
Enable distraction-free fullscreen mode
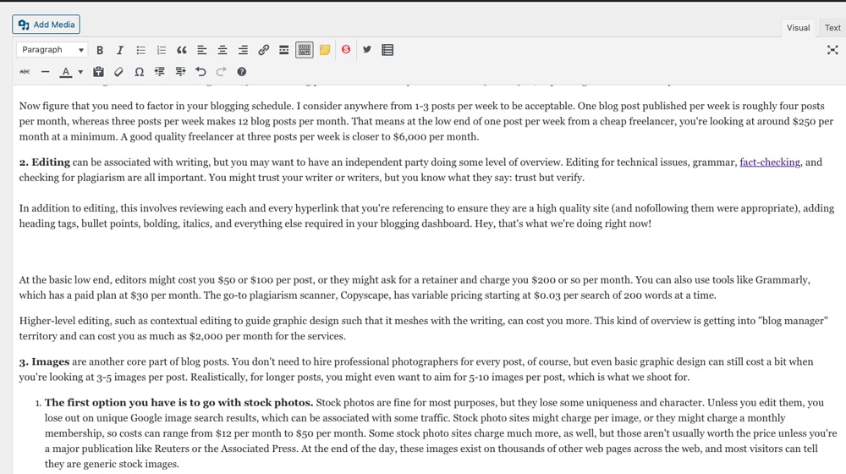tap(832, 50)
